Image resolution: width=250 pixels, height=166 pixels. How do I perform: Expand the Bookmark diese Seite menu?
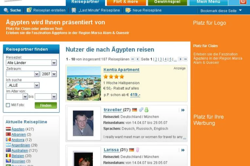(221, 11)
